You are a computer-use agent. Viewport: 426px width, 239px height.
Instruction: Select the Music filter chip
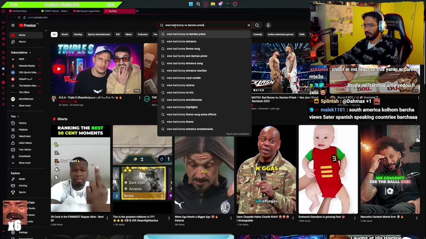point(65,35)
